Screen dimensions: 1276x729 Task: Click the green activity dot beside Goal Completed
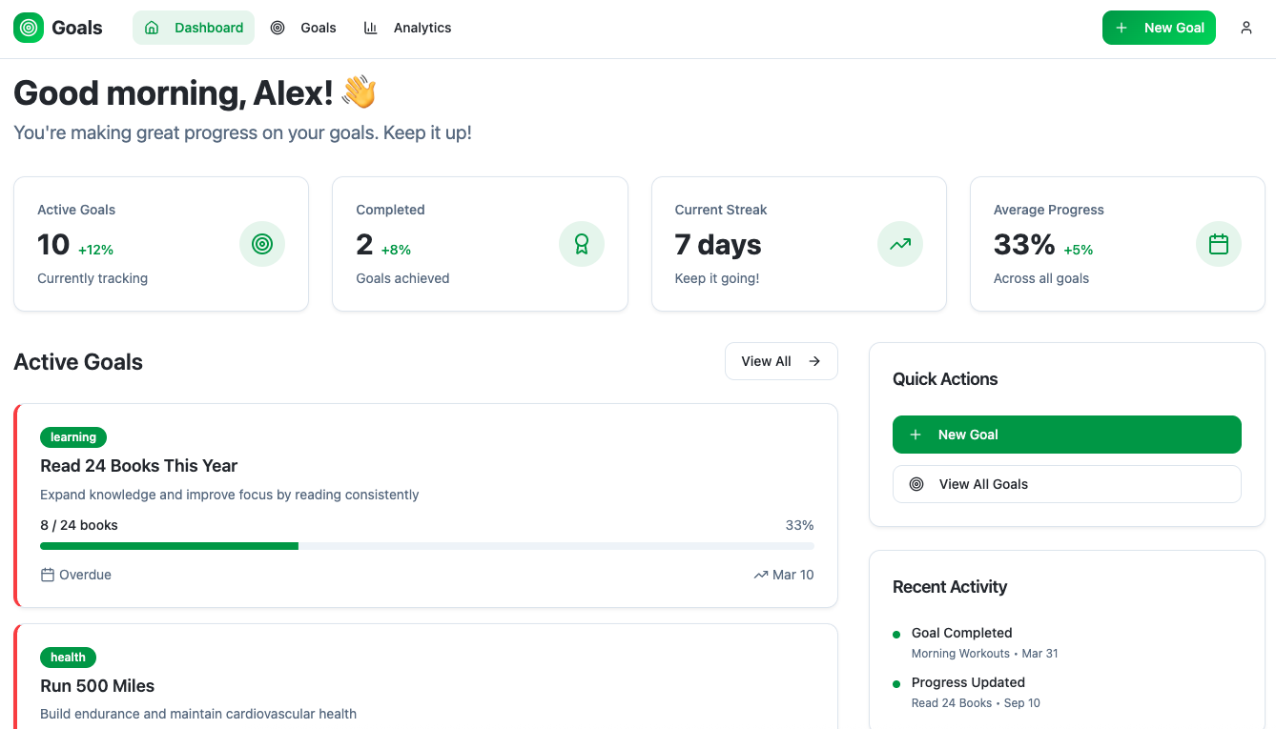(896, 633)
